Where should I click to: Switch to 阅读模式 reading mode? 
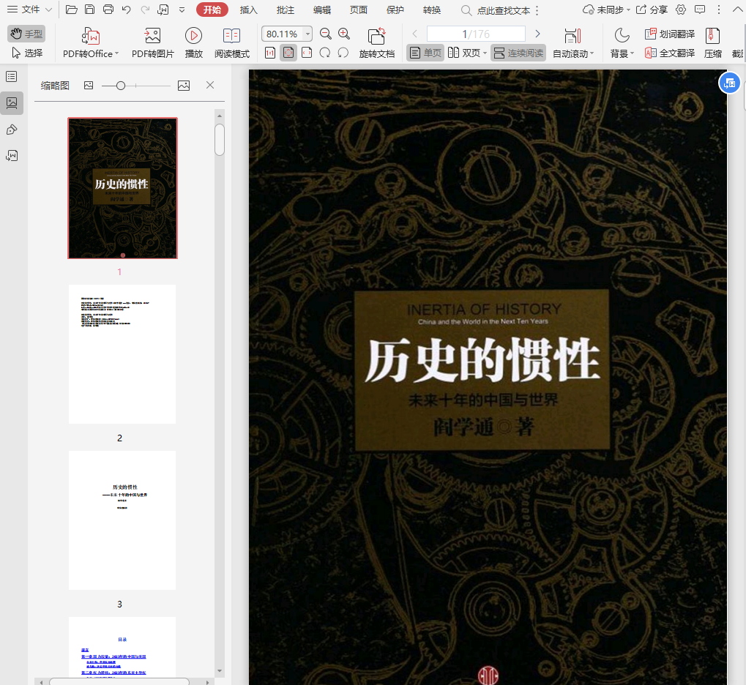point(231,42)
